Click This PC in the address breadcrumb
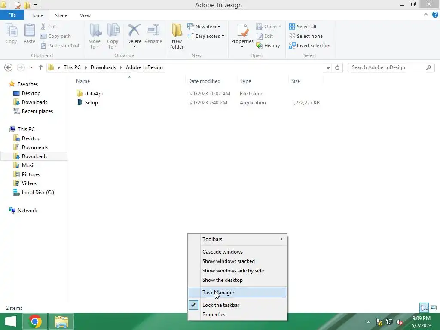The height and width of the screenshot is (330, 440). 72,67
